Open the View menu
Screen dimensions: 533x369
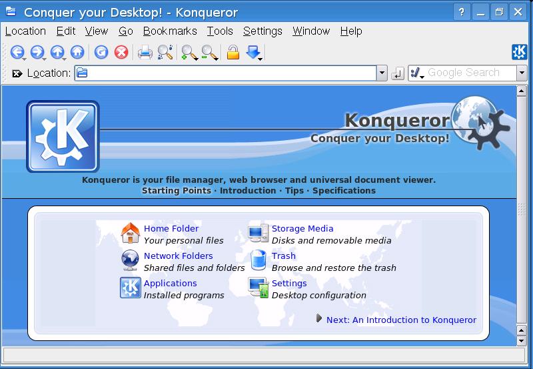[x=97, y=31]
